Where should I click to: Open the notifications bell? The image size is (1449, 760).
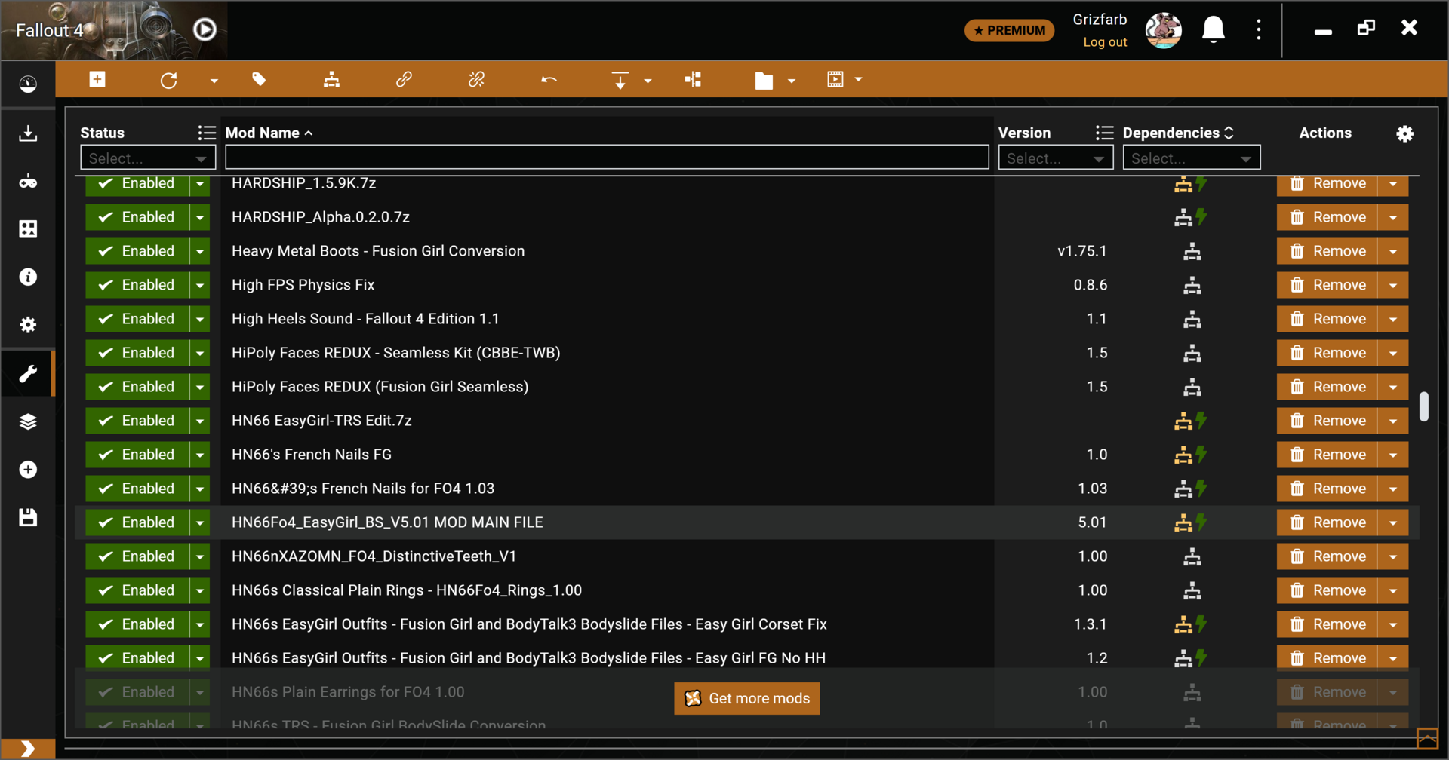tap(1213, 30)
